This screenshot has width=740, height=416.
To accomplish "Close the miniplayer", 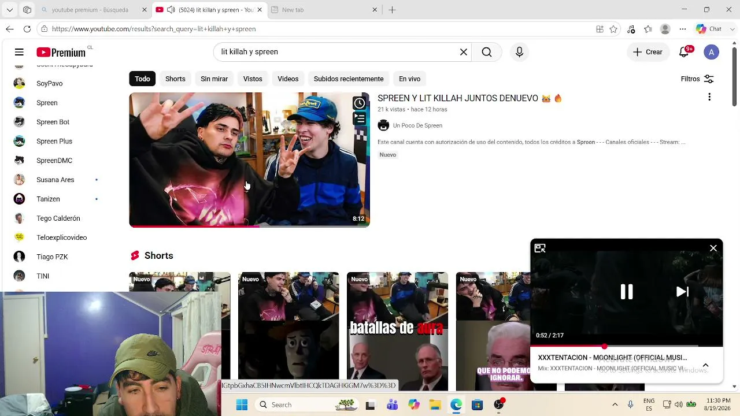I will tap(713, 248).
